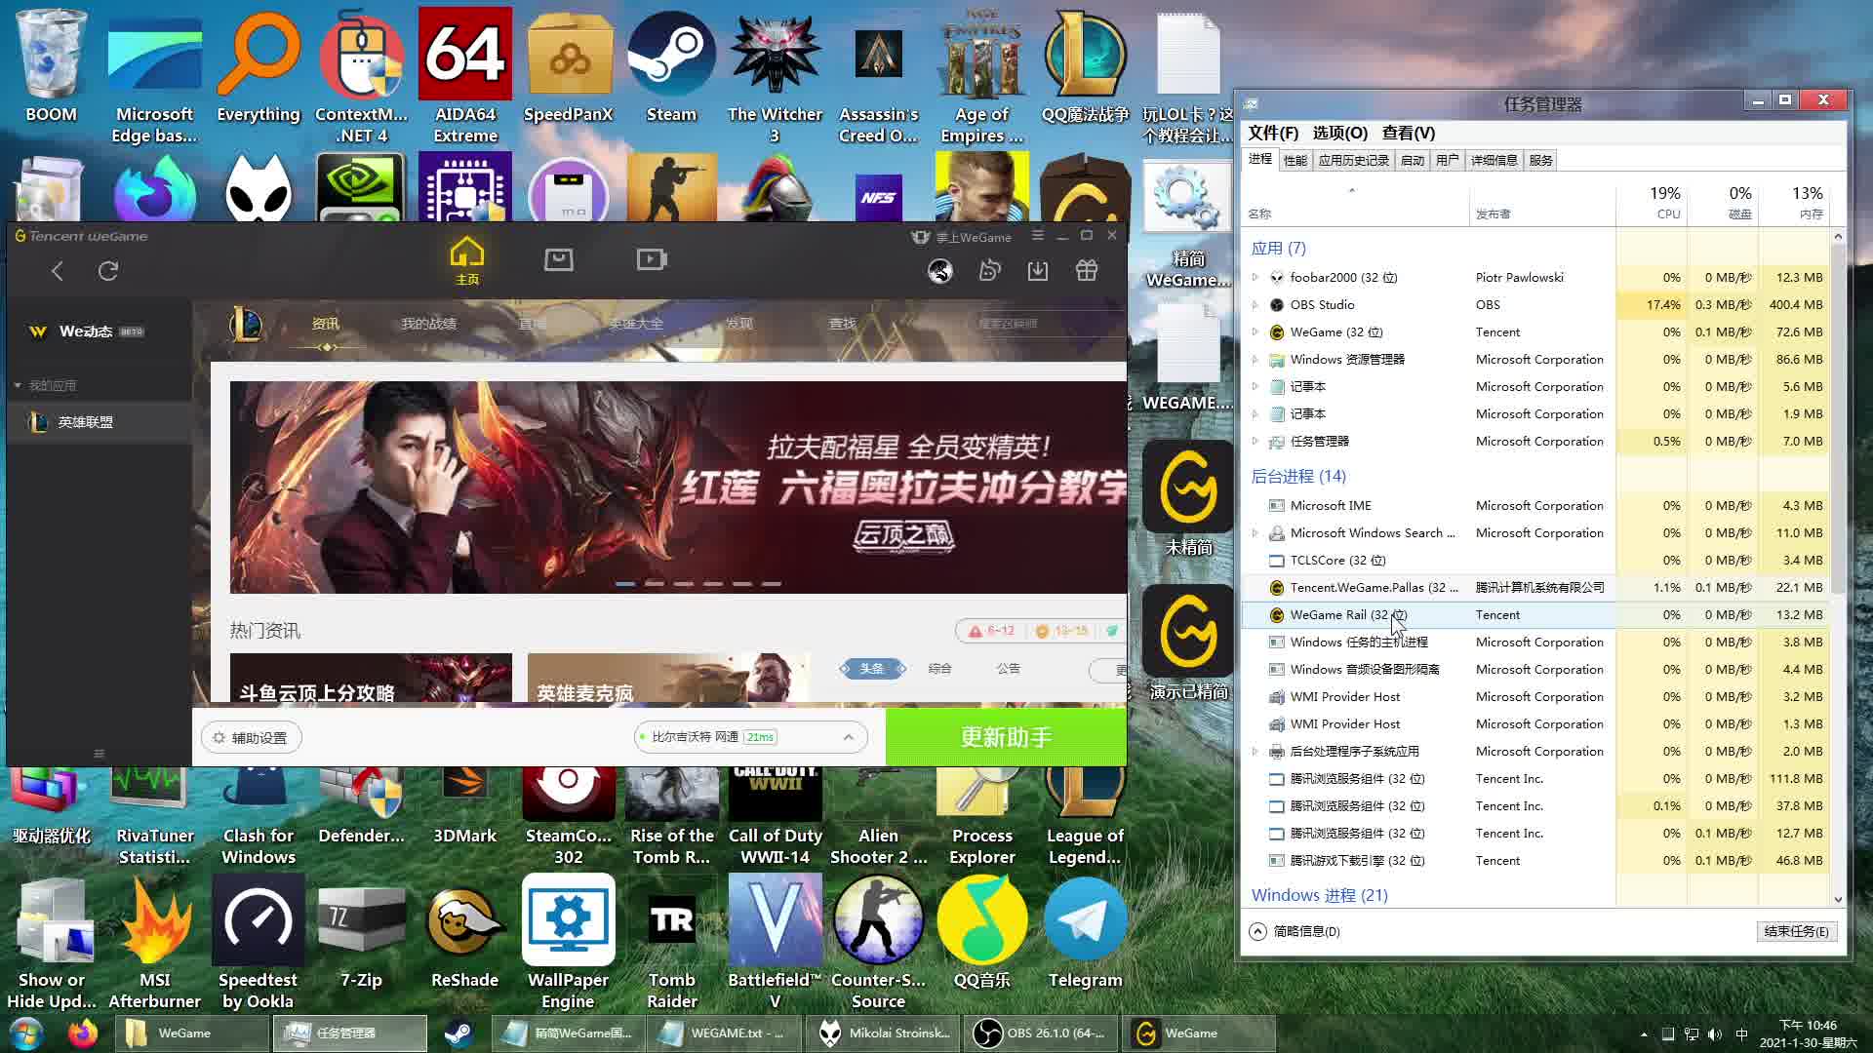Switch to 详细信息 tab
1873x1053 pixels.
click(1494, 160)
